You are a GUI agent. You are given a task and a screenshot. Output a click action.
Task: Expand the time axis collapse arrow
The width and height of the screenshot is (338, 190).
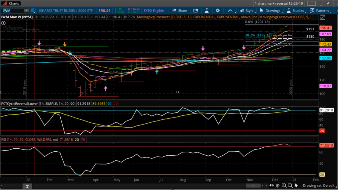(x=28, y=186)
